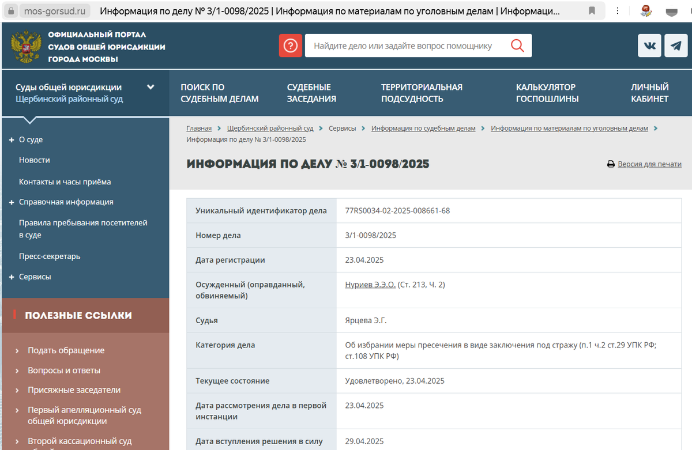Open the browser three-dot menu
This screenshot has width=692, height=450.
tap(618, 10)
